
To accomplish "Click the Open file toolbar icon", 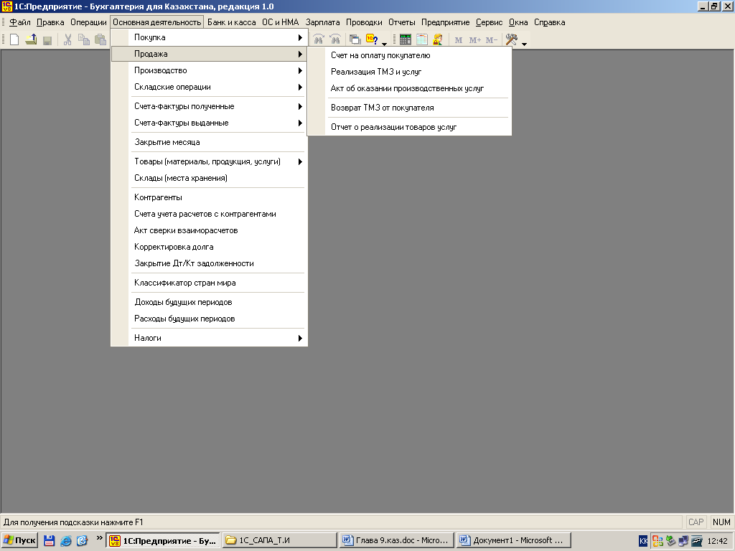I will pyautogui.click(x=31, y=40).
